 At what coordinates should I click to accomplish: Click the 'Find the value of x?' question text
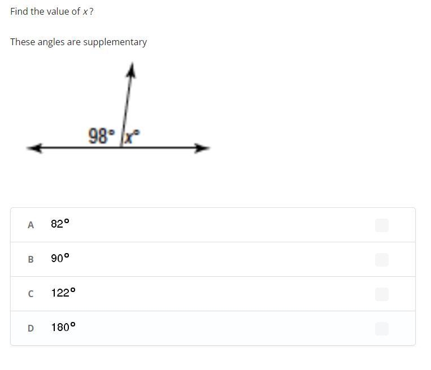pos(52,11)
